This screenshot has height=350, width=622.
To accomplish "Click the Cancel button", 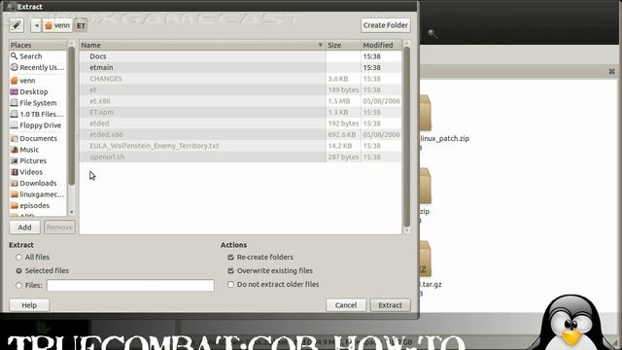I will [x=346, y=305].
